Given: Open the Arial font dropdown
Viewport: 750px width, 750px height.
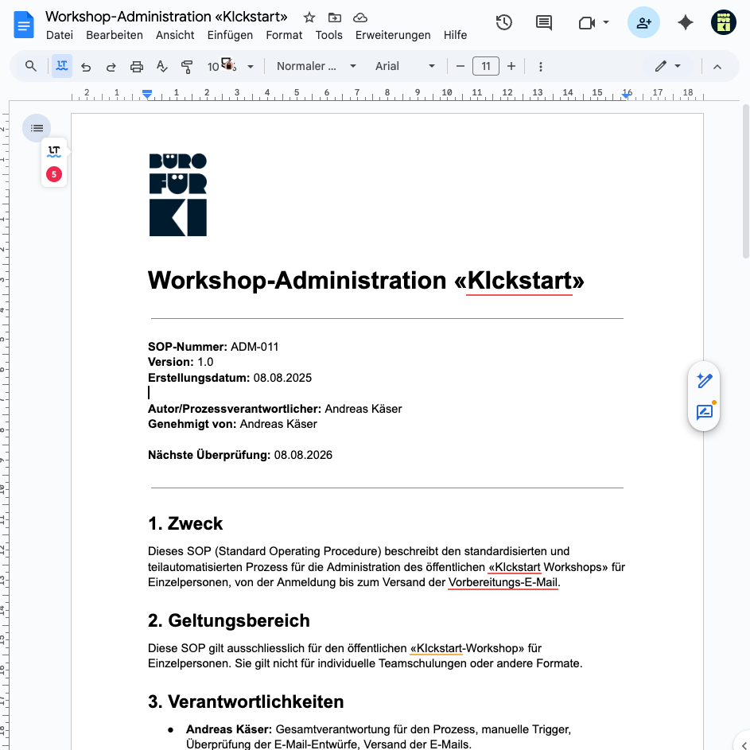Looking at the screenshot, I should pyautogui.click(x=405, y=67).
